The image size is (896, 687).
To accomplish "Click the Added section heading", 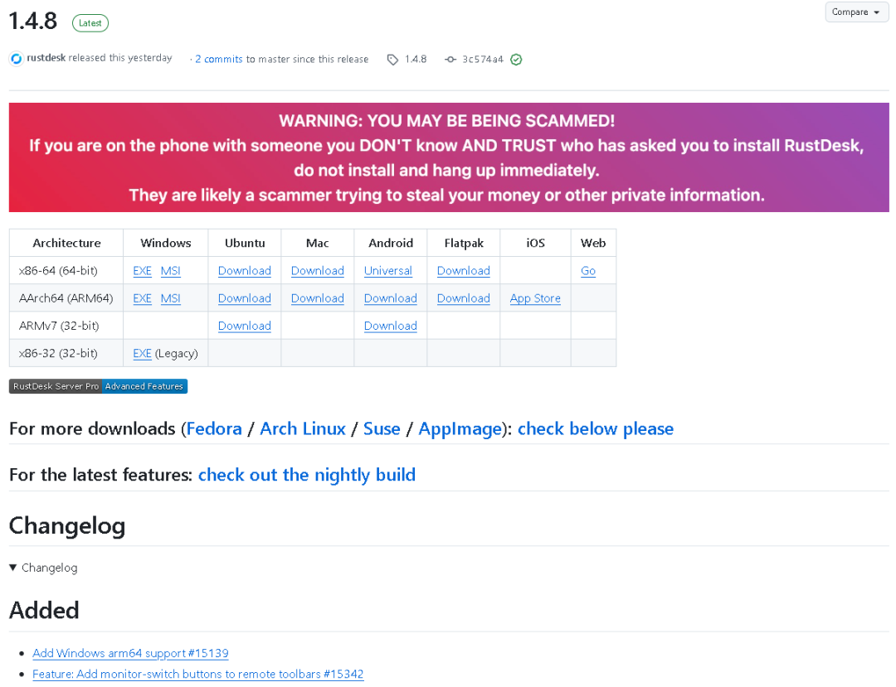I will 44,611.
